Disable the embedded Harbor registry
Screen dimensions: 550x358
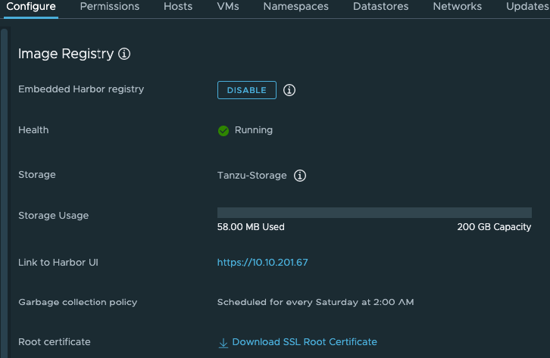click(x=247, y=90)
